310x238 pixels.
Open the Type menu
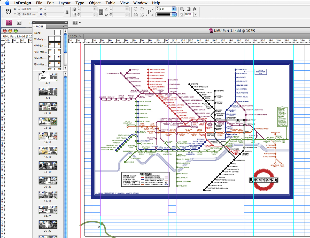tap(80, 3)
